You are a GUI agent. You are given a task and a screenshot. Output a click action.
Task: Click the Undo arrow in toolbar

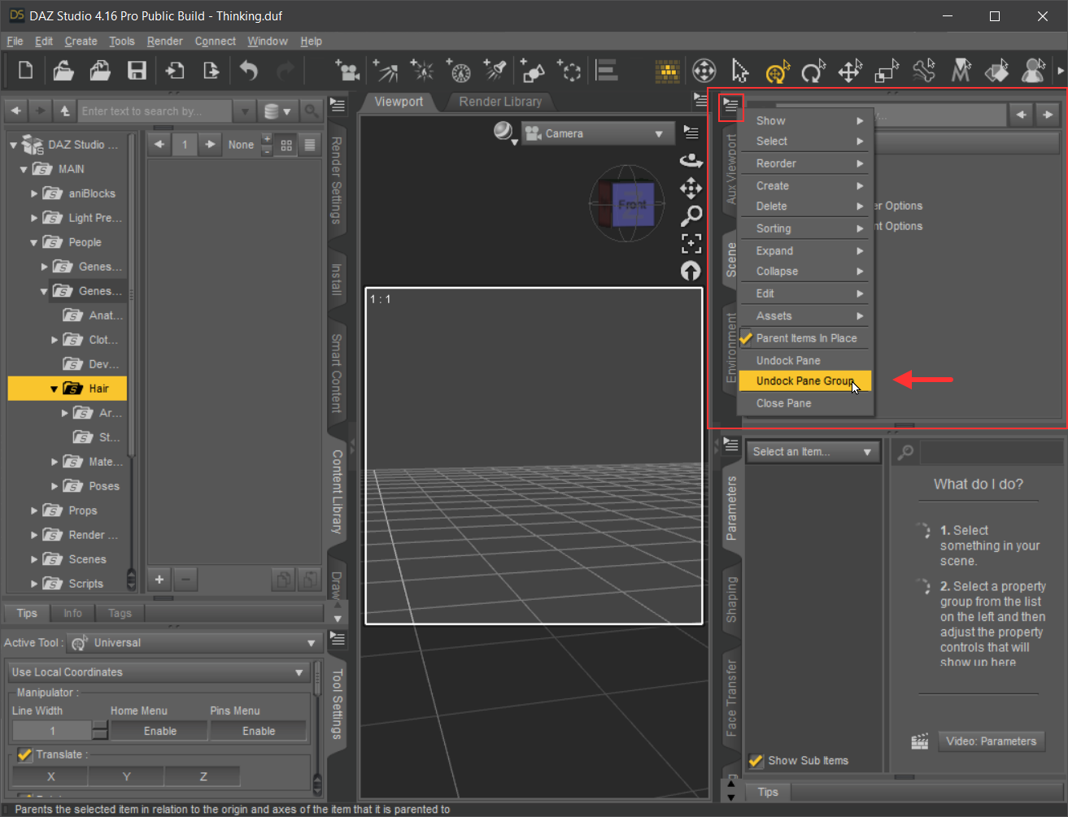tap(249, 71)
